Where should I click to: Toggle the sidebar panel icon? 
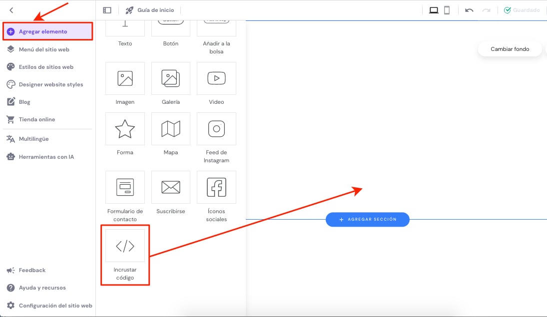point(107,10)
